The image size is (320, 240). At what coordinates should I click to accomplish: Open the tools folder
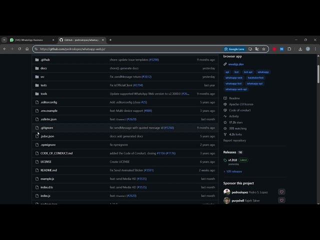click(43, 94)
